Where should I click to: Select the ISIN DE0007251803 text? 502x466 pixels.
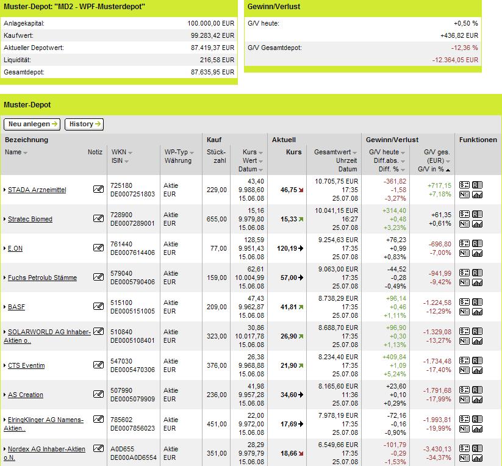click(132, 194)
